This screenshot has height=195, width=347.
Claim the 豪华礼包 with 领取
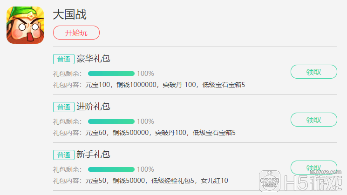tap(313, 72)
